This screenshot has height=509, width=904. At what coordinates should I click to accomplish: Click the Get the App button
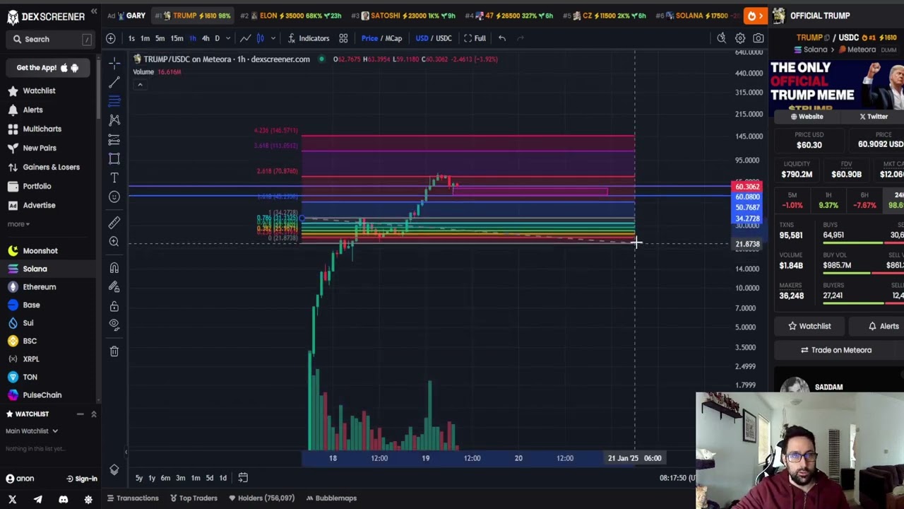point(48,68)
